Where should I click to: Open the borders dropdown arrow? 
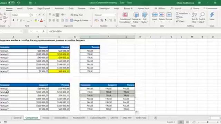tap(31, 21)
